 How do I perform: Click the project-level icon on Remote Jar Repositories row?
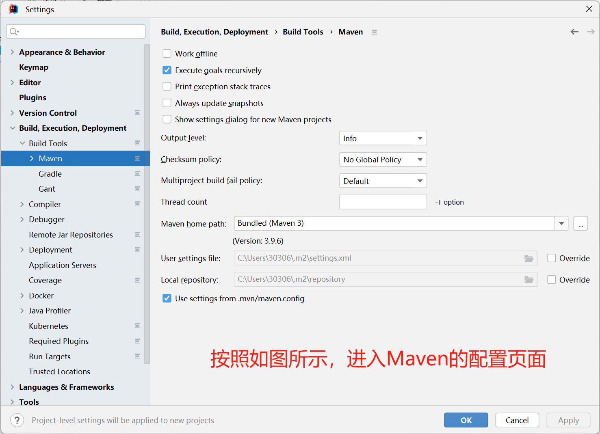click(x=138, y=234)
